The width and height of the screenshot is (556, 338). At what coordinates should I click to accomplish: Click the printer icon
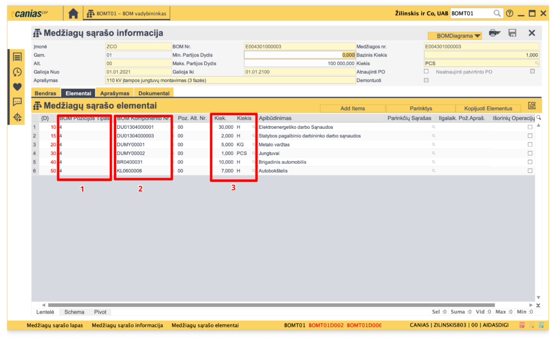click(494, 33)
